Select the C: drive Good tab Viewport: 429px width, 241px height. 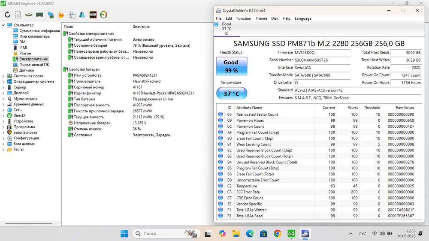(x=227, y=29)
